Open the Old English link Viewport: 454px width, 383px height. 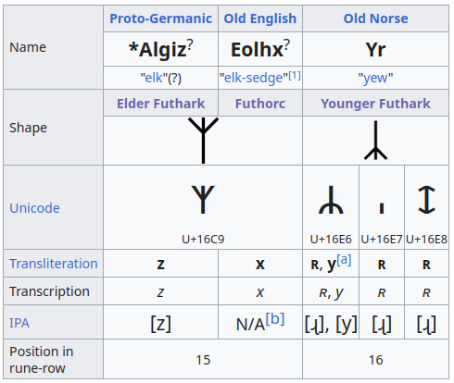[x=260, y=19]
